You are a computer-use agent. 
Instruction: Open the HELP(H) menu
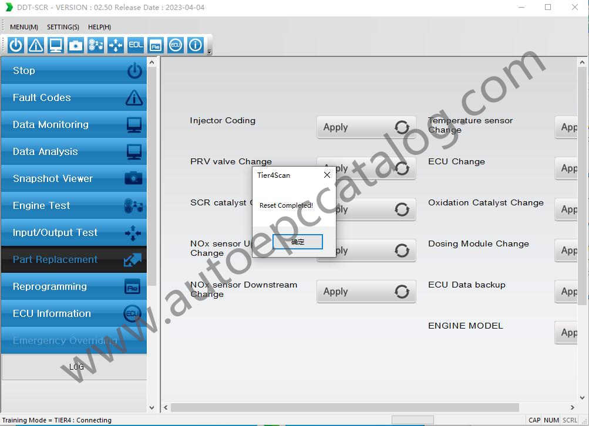99,27
